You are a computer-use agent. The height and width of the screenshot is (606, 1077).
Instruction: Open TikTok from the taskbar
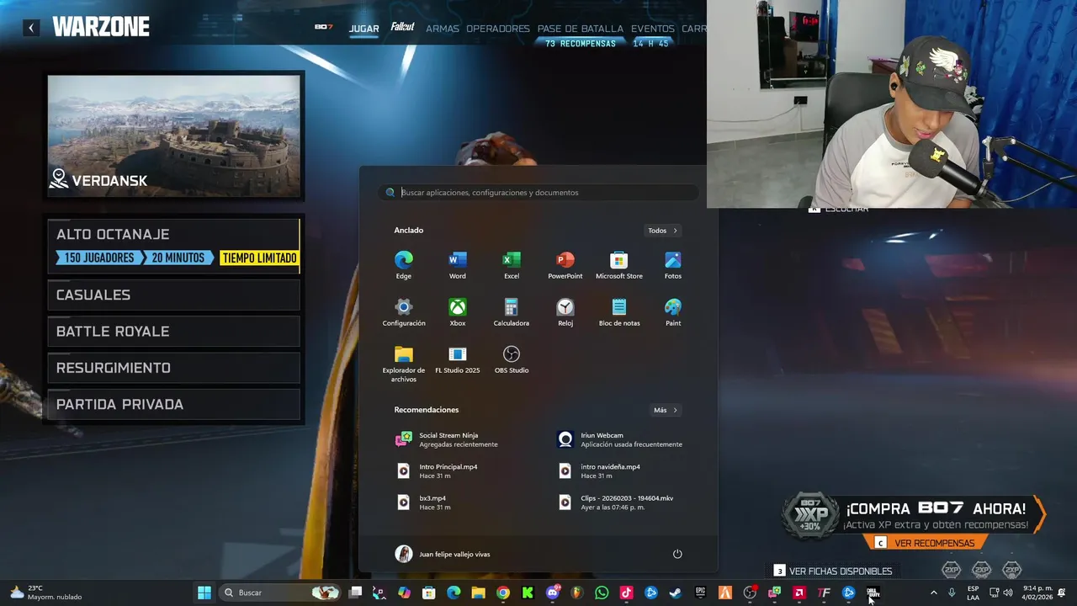click(x=626, y=593)
